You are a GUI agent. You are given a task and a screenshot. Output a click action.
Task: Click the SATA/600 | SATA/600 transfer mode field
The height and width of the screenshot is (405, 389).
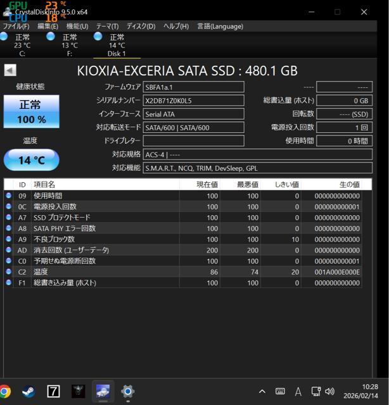(193, 127)
